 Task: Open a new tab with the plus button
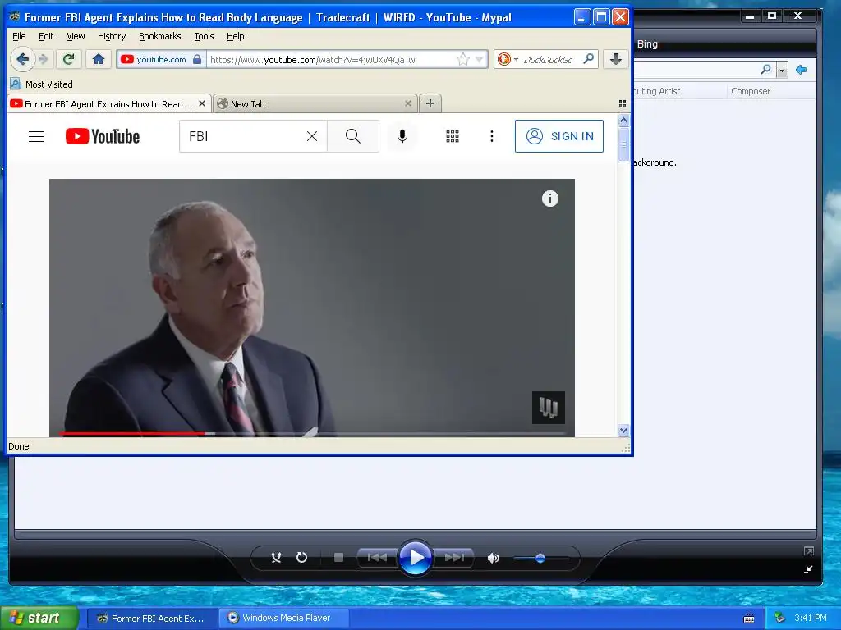(x=430, y=103)
